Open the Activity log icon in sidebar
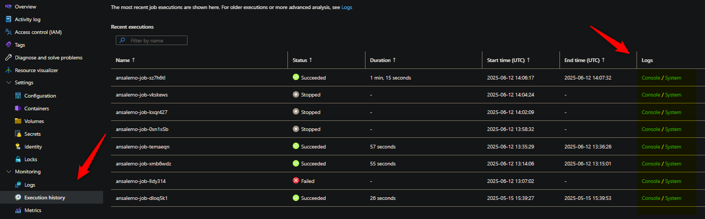 tap(8, 20)
